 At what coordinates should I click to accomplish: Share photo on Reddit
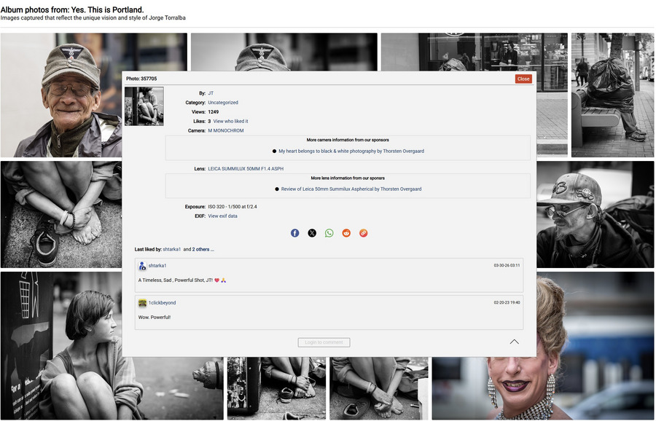click(346, 233)
